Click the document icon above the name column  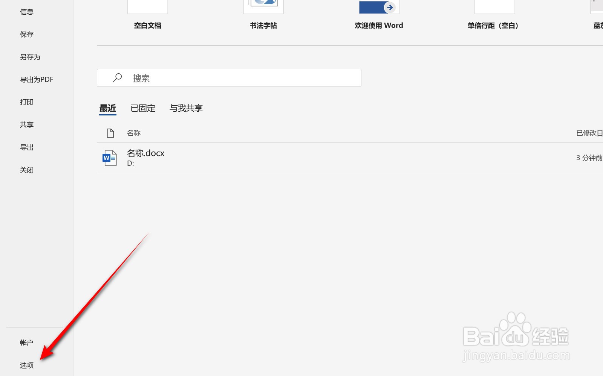(110, 133)
